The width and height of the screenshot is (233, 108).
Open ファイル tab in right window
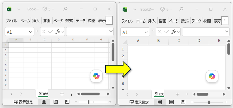click(x=127, y=21)
